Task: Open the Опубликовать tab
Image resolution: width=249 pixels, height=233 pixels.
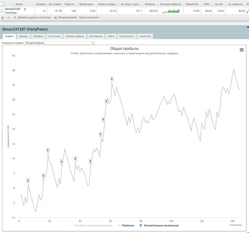Action: [x=127, y=36]
